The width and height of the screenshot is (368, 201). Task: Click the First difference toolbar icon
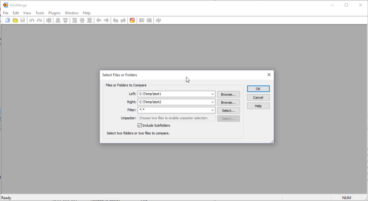coord(75,20)
